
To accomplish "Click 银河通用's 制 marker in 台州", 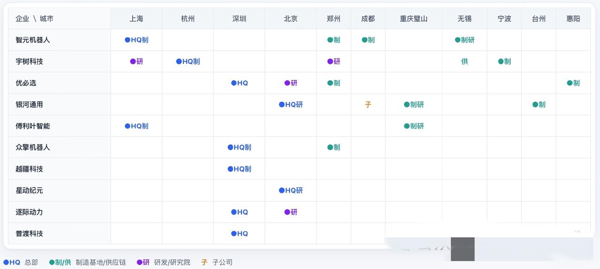I will [x=539, y=105].
